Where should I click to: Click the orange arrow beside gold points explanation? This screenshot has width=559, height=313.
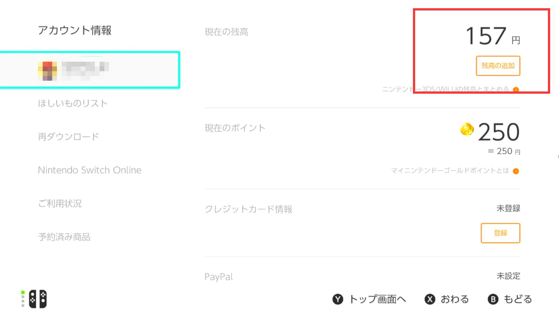click(516, 171)
